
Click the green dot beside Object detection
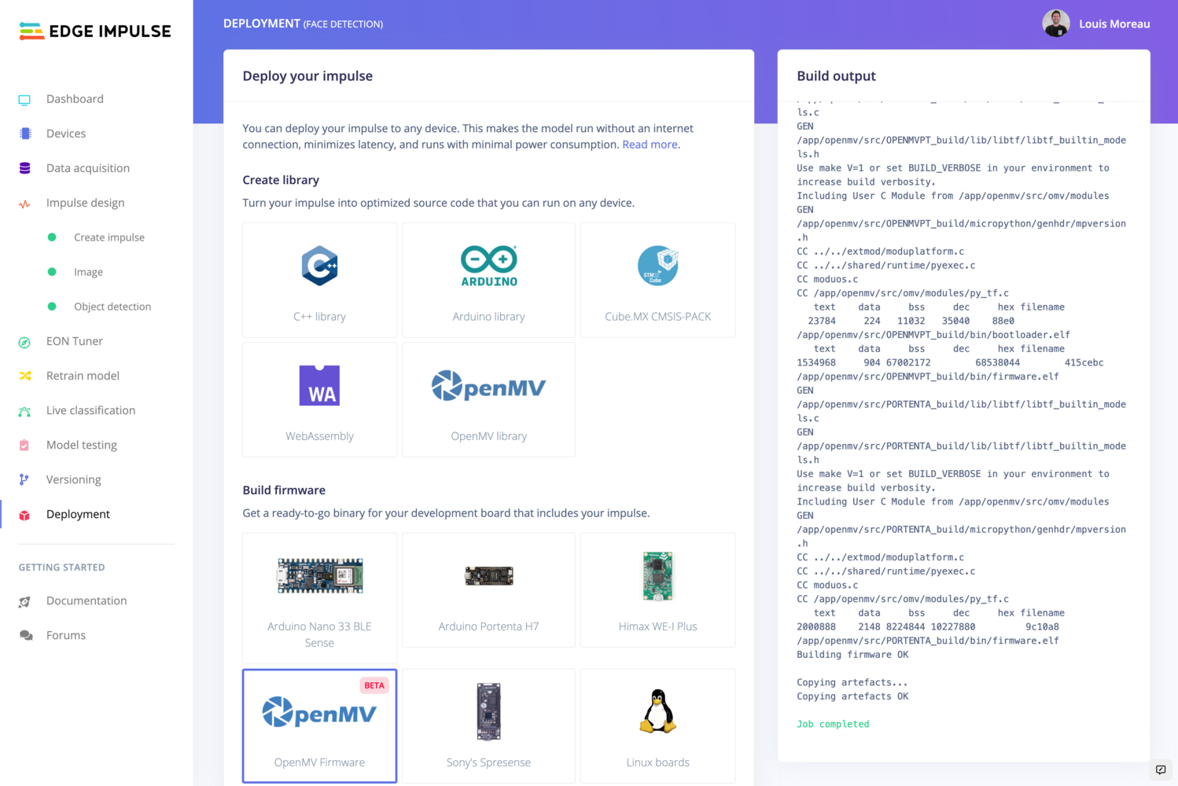(x=52, y=307)
